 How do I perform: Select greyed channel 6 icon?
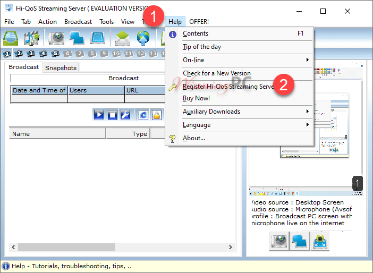[x=67, y=54]
